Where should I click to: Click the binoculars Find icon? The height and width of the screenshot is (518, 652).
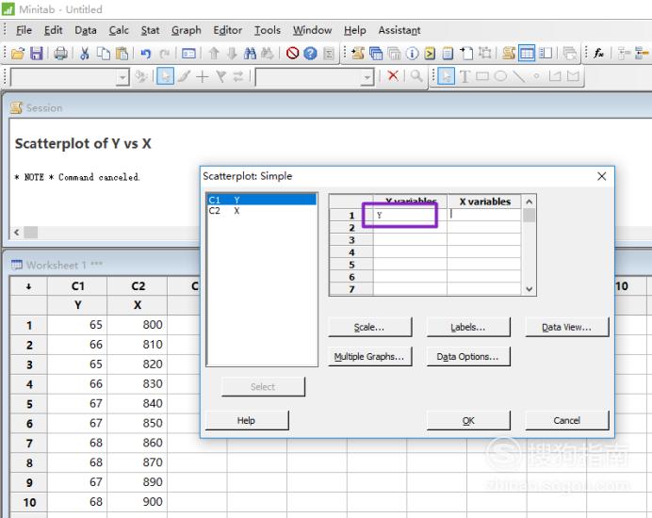pyautogui.click(x=250, y=54)
